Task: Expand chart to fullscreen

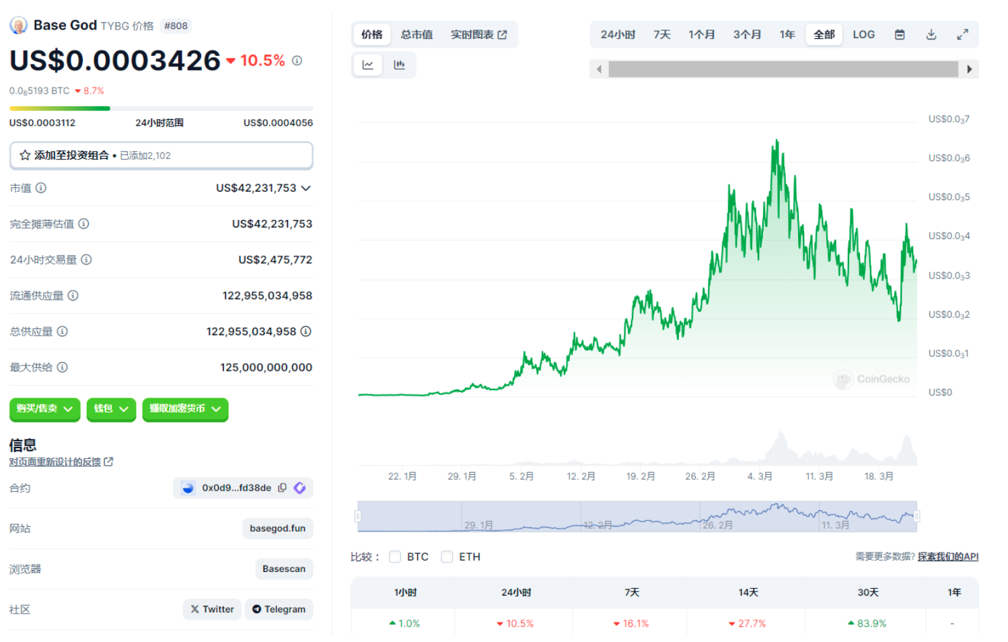Action: 963,34
